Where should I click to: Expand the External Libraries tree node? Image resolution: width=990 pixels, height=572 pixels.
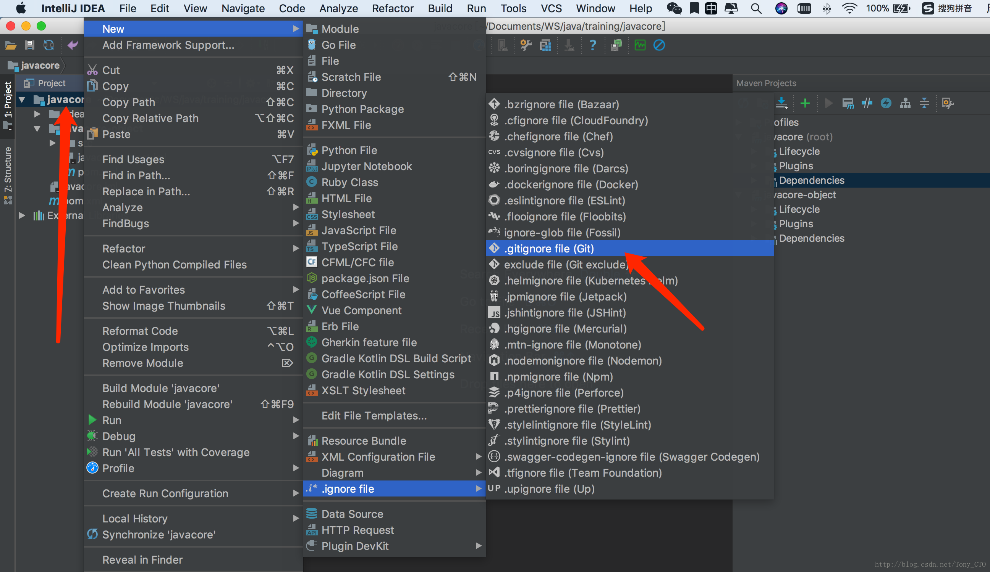tap(23, 215)
